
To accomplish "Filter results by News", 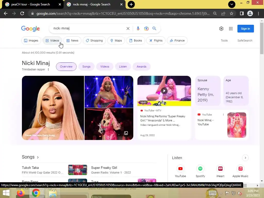I will 72,40.
